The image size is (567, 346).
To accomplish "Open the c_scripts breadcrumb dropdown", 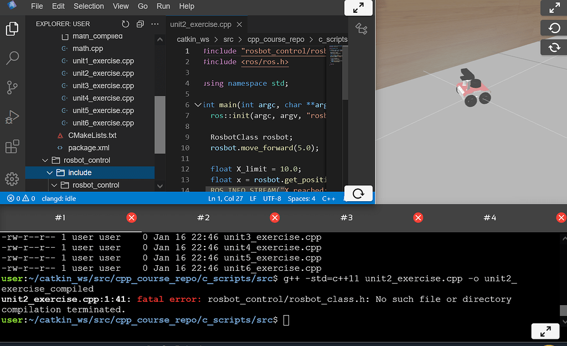I will pyautogui.click(x=333, y=39).
